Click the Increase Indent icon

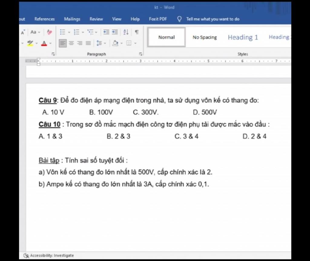tap(115, 32)
